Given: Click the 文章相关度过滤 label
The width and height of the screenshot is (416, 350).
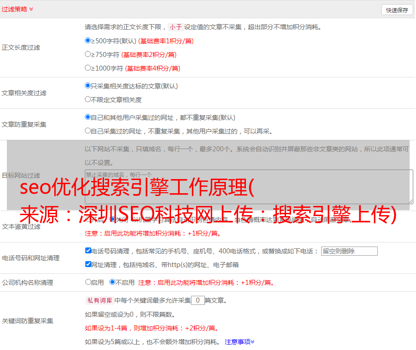Looking at the screenshot, I should [24, 93].
